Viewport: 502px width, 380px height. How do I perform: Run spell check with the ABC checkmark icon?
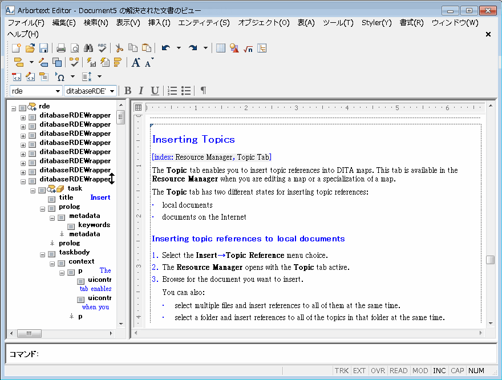(102, 48)
